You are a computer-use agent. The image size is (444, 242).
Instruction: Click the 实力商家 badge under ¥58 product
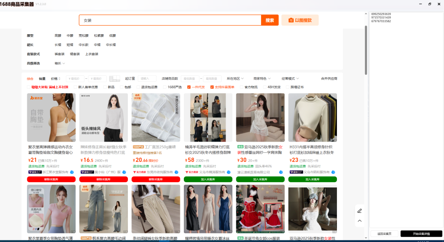pos(191,172)
